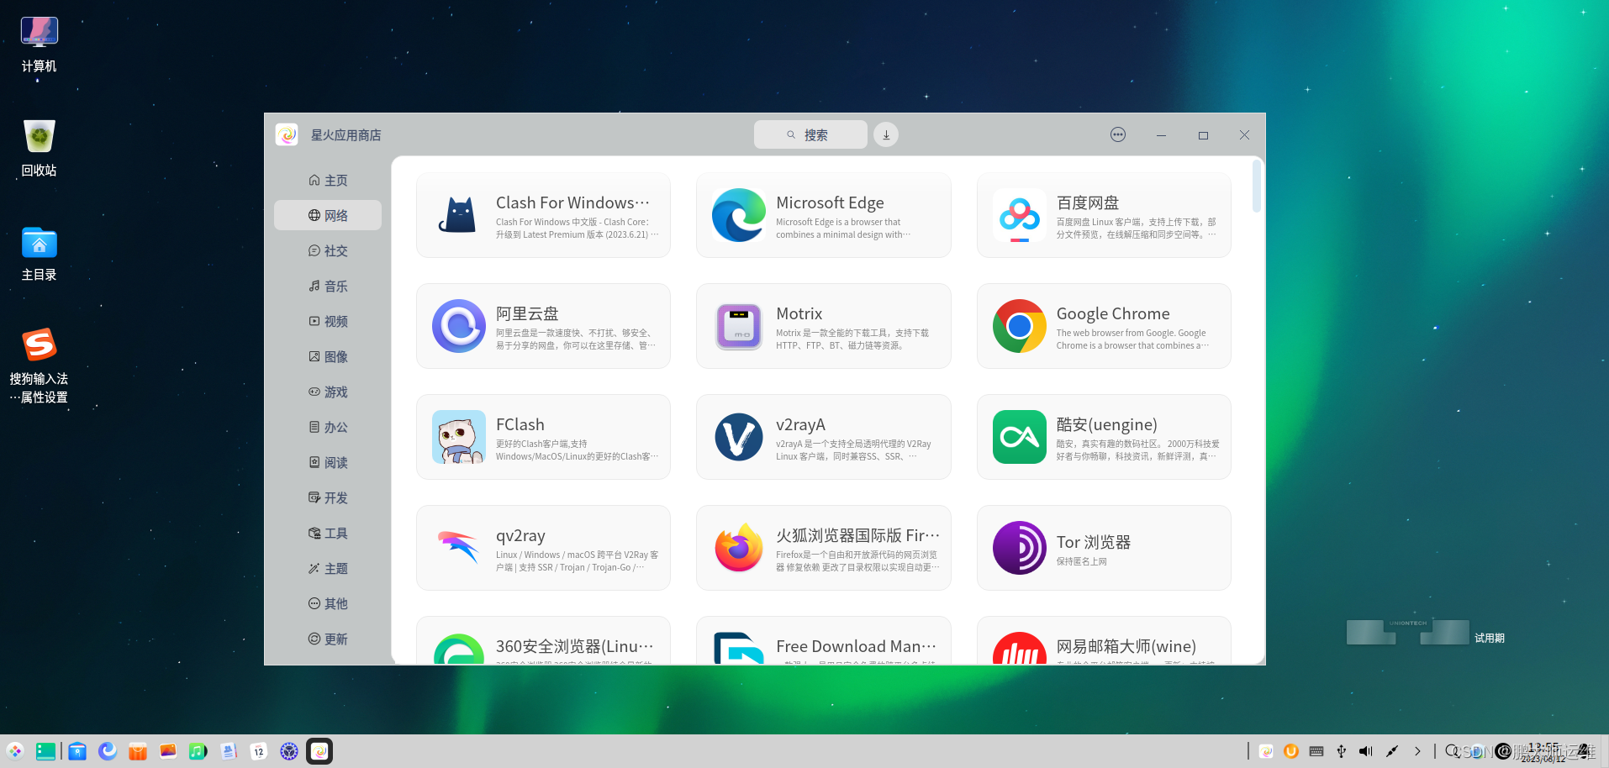Click the Google Chrome title text
This screenshot has height=768, width=1609.
coord(1113,313)
